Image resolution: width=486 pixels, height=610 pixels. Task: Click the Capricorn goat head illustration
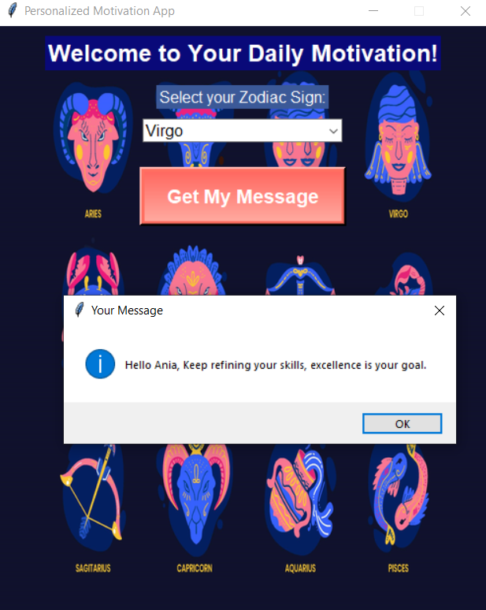coord(195,499)
